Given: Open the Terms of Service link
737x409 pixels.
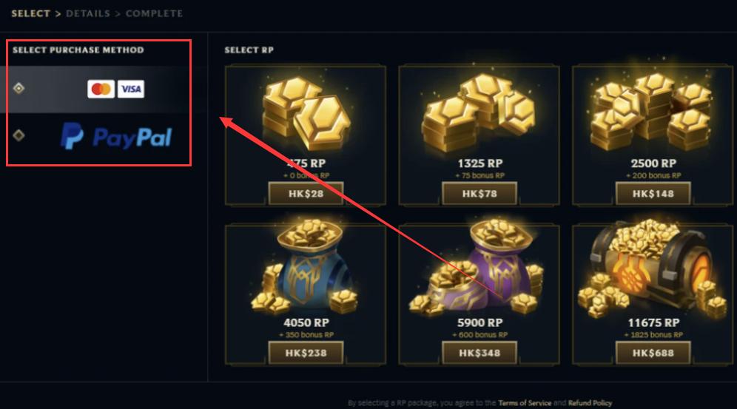Looking at the screenshot, I should point(525,403).
